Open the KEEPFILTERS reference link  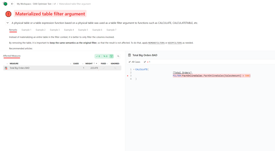click(175, 43)
